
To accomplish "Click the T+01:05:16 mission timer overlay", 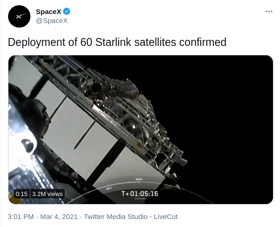I will click(140, 194).
